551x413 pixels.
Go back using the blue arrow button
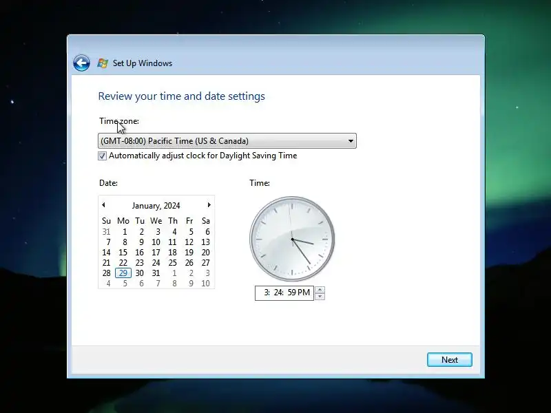click(x=81, y=63)
